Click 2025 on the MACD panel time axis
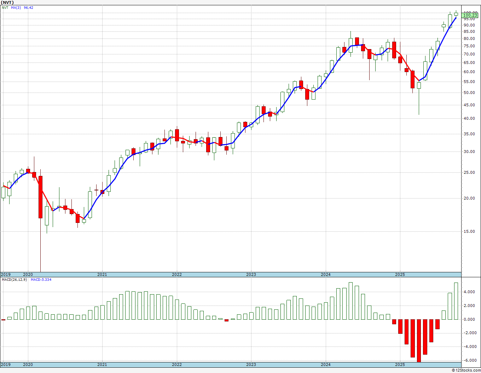The width and height of the screenshot is (481, 373). click(400, 364)
